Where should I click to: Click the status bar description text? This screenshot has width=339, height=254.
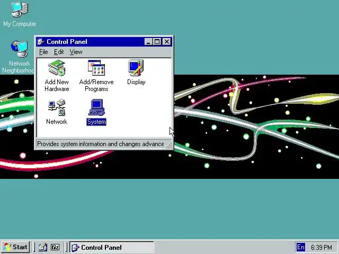pyautogui.click(x=101, y=144)
